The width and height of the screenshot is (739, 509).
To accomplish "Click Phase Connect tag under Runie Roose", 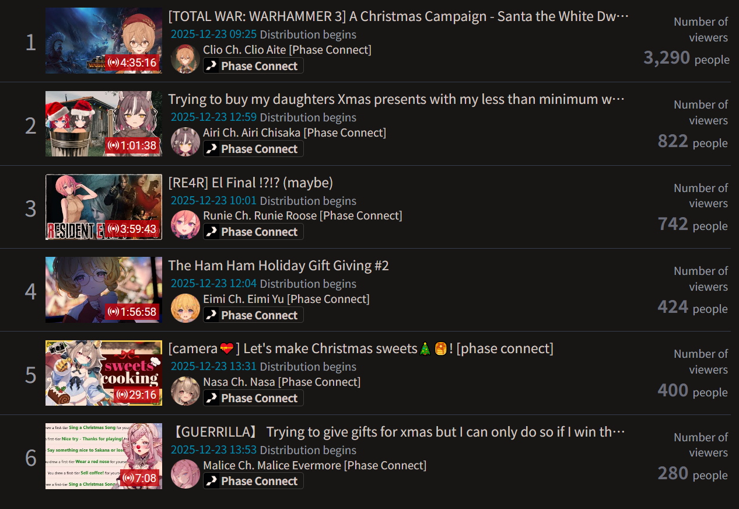I will pyautogui.click(x=253, y=232).
